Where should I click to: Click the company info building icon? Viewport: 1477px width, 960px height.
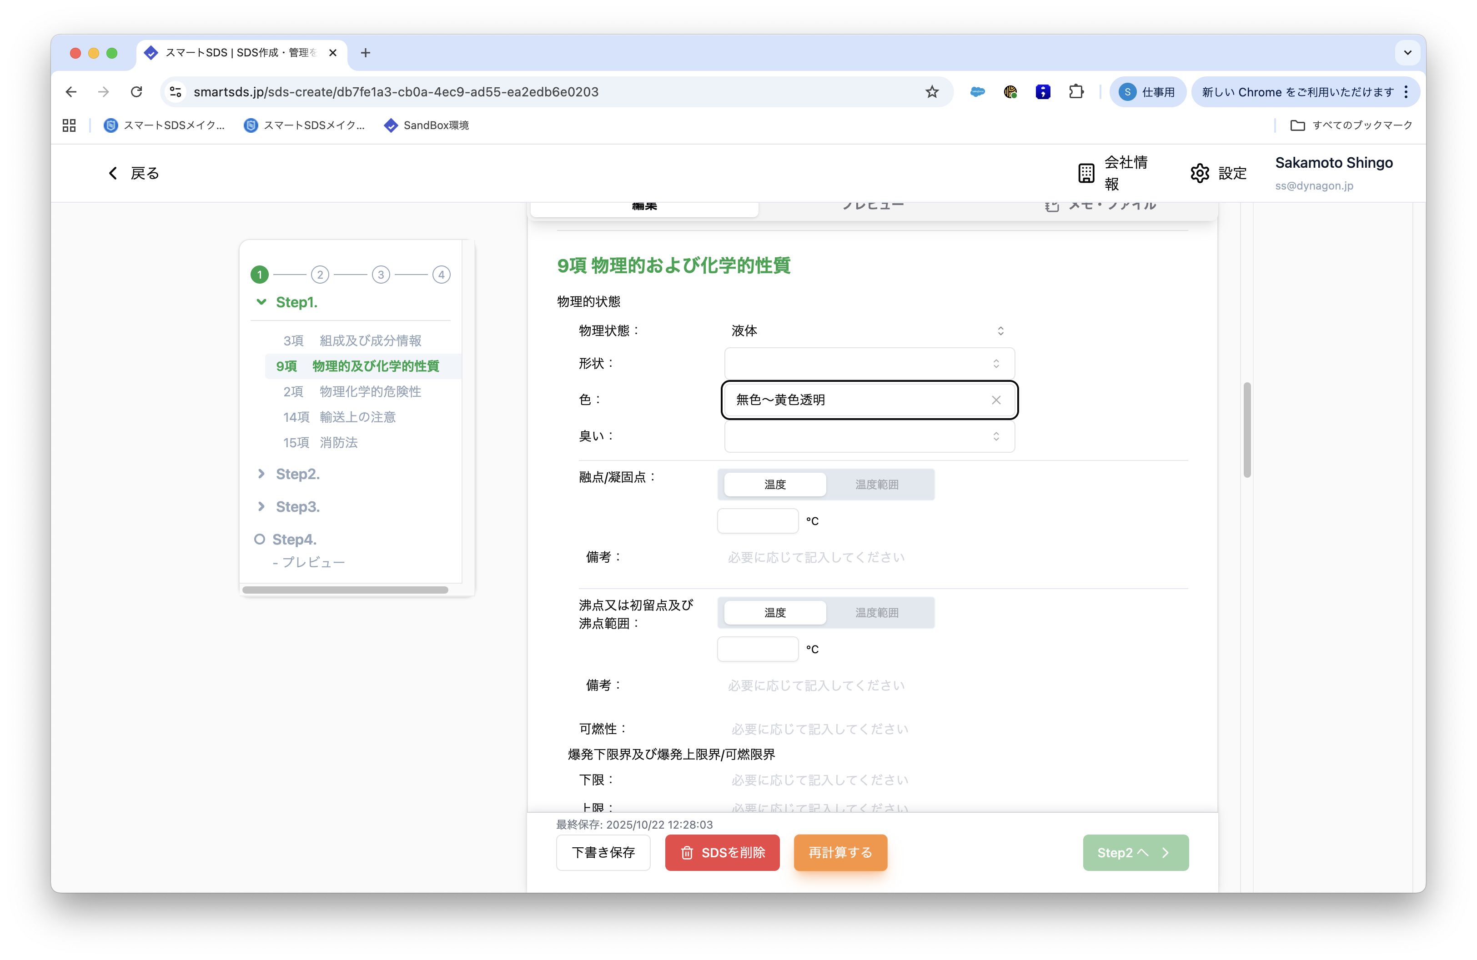(1086, 173)
